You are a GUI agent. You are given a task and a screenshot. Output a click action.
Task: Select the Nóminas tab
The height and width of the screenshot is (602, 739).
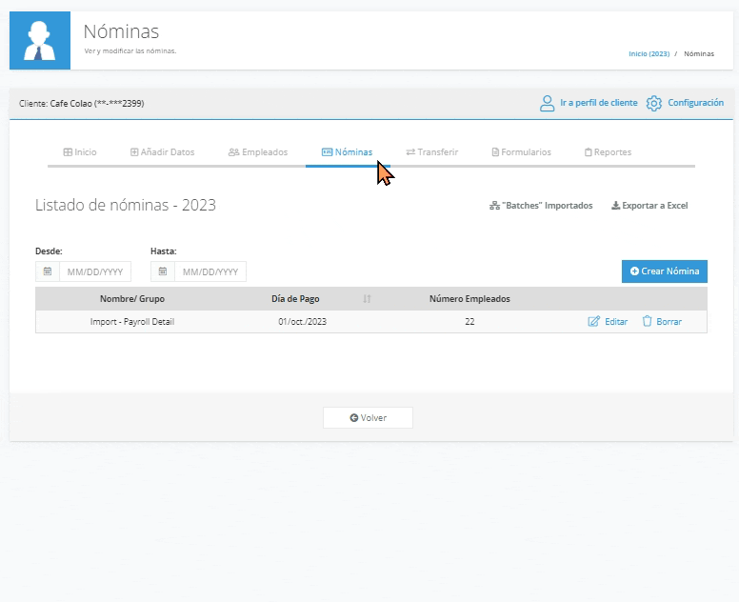pyautogui.click(x=348, y=152)
